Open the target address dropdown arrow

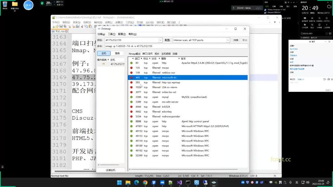[x=160, y=40]
